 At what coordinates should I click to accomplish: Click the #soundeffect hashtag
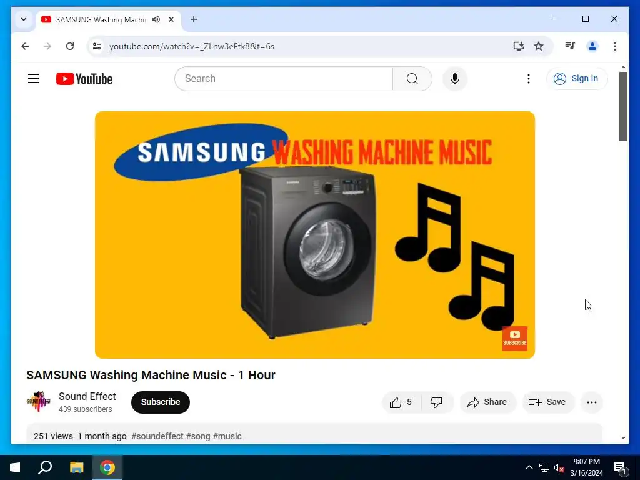(157, 436)
